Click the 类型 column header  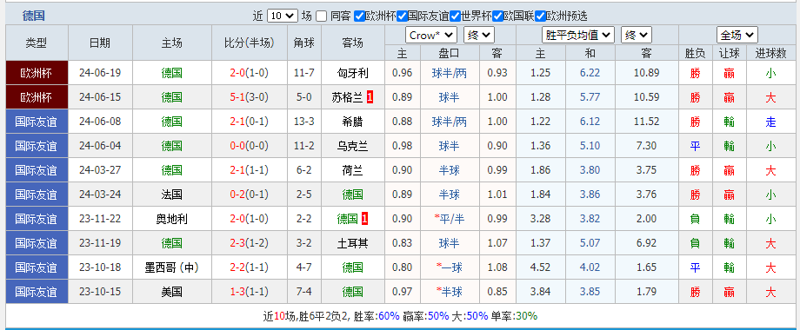37,43
